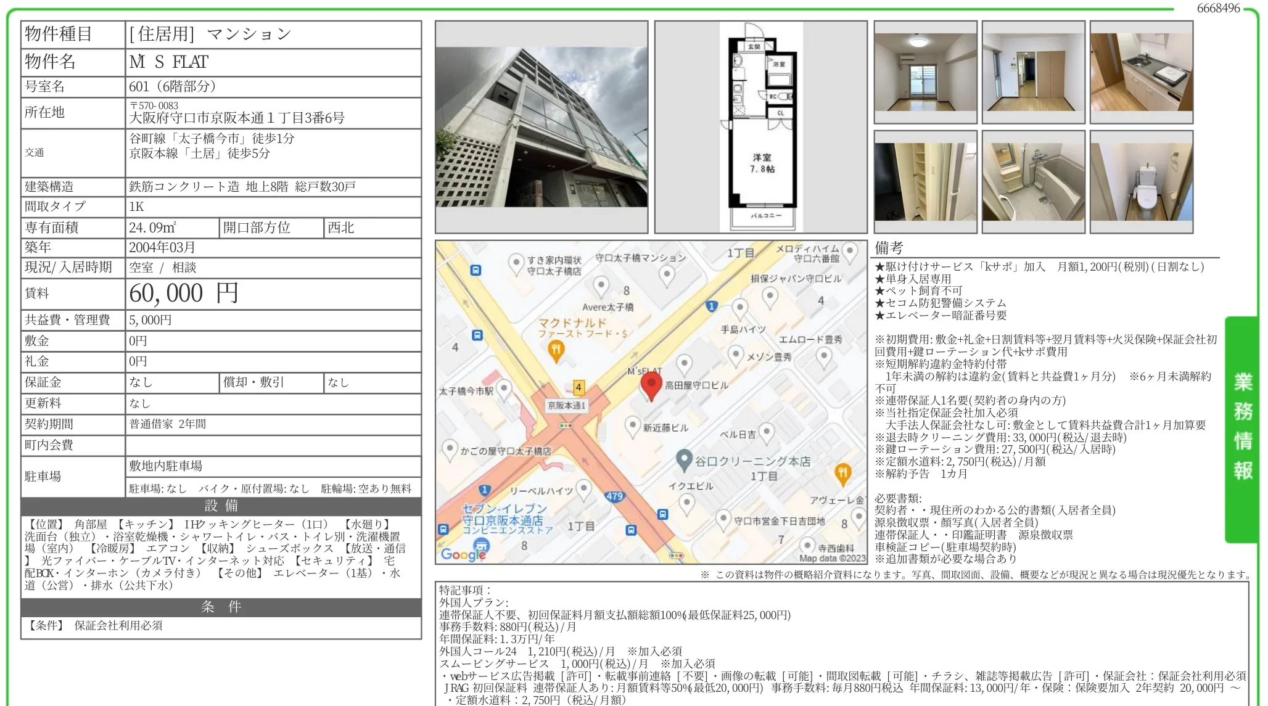Click the 損保ジャパン守口ビル map pin
1268x706 pixels.
coord(770,297)
